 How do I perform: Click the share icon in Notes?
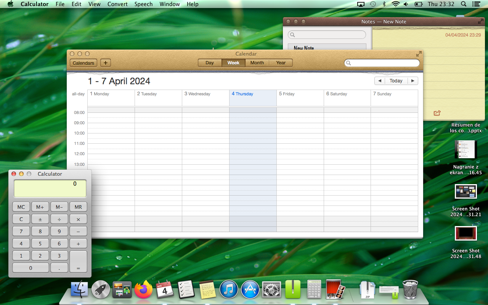pos(437,113)
